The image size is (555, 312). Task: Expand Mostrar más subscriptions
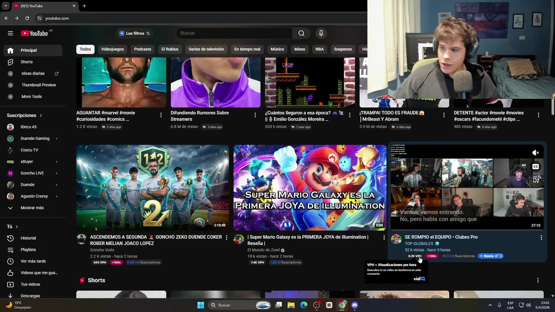click(33, 208)
